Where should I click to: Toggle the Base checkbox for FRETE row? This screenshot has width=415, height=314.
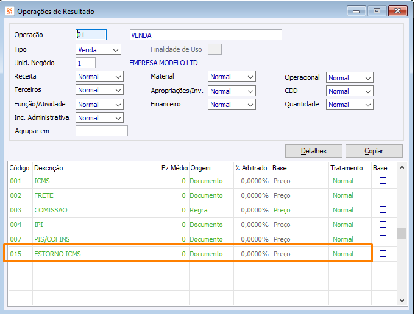pos(383,195)
